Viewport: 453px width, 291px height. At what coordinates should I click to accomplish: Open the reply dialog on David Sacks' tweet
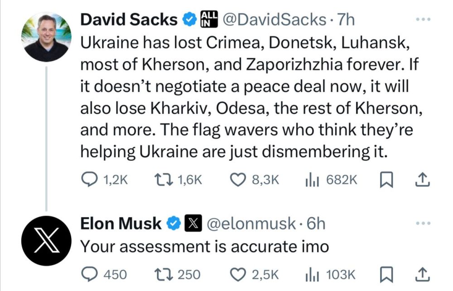(90, 180)
